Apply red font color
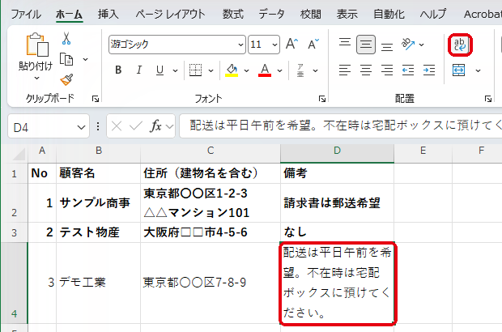This screenshot has width=502, height=332. pos(265,70)
